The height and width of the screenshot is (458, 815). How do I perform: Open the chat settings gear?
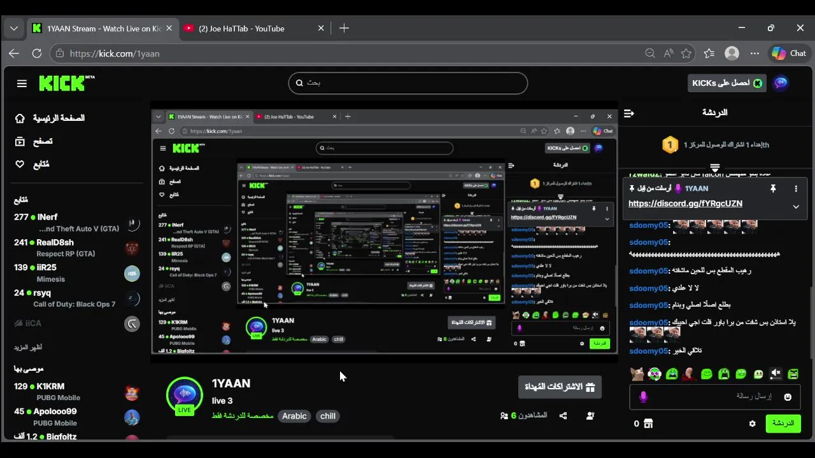pyautogui.click(x=753, y=424)
